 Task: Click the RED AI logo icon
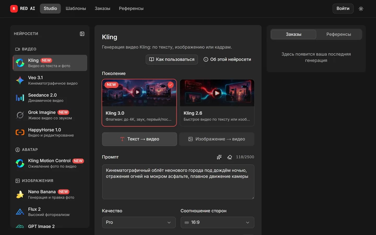14,9
